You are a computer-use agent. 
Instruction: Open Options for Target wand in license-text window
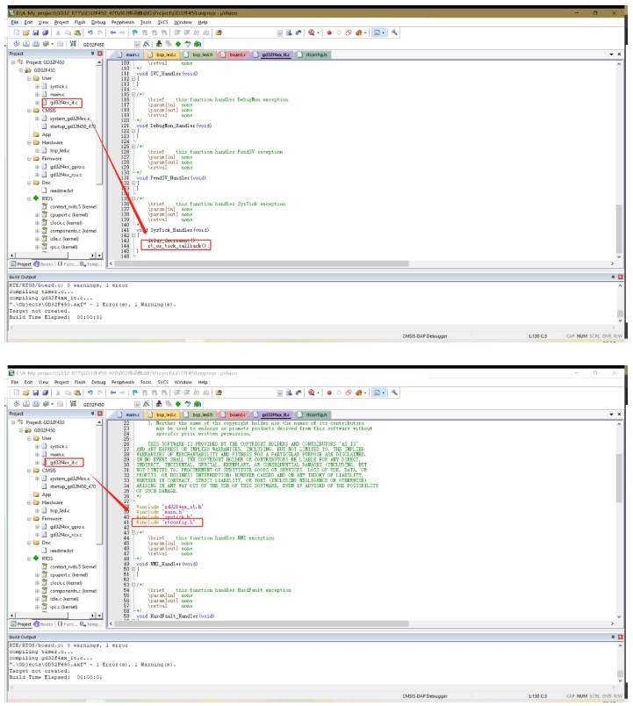tap(147, 404)
